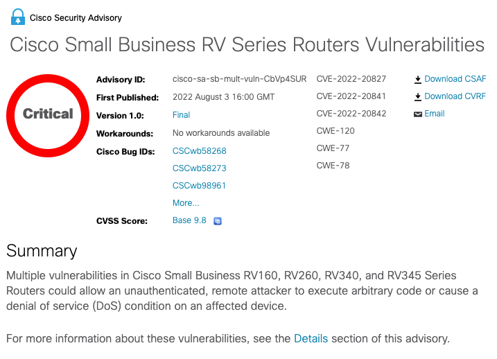
Task: Click the red Critical severity ring
Action: point(48,114)
